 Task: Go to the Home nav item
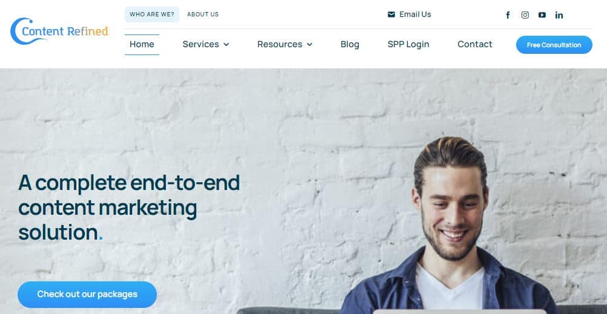[142, 45]
